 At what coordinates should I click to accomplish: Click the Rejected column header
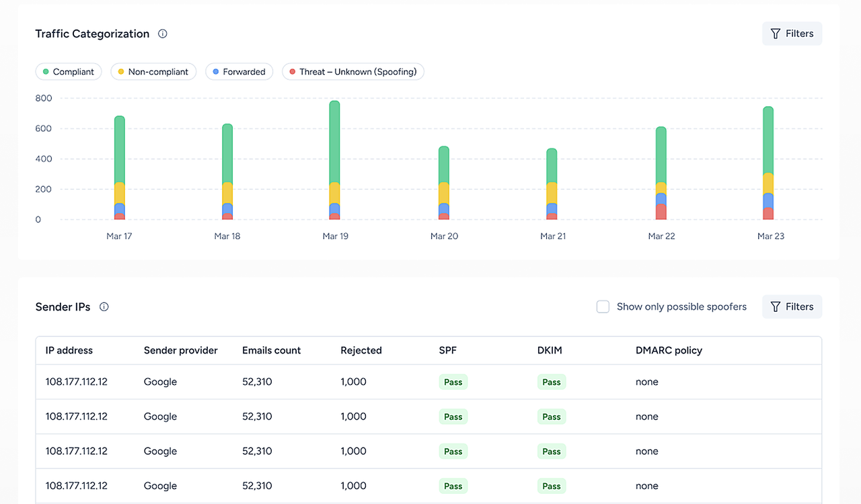tap(361, 350)
